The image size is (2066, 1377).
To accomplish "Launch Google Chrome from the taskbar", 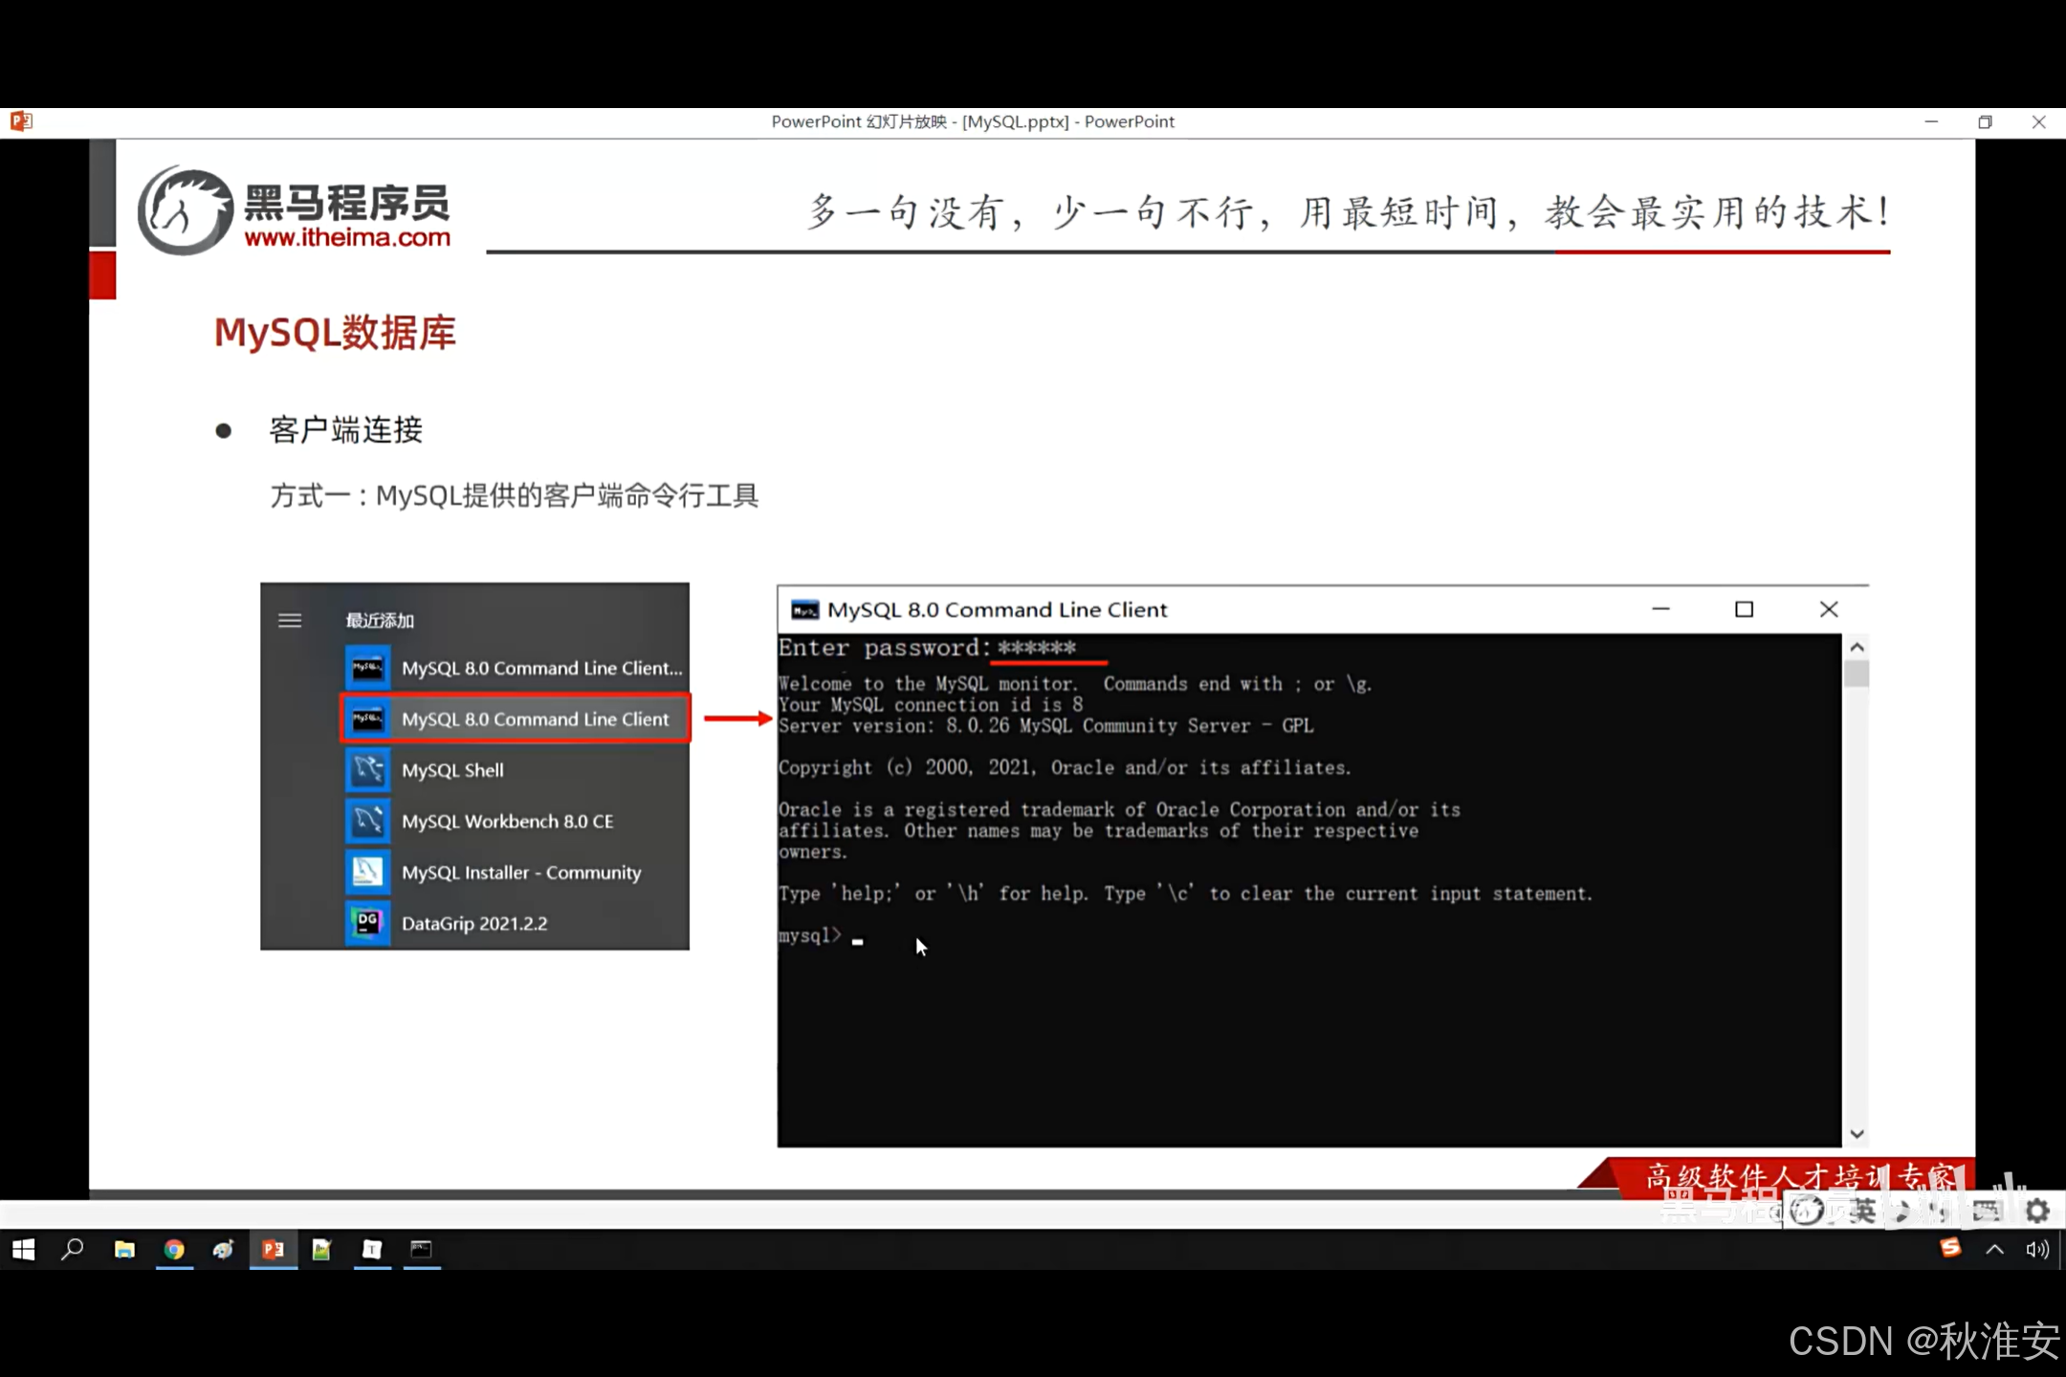I will (x=174, y=1250).
